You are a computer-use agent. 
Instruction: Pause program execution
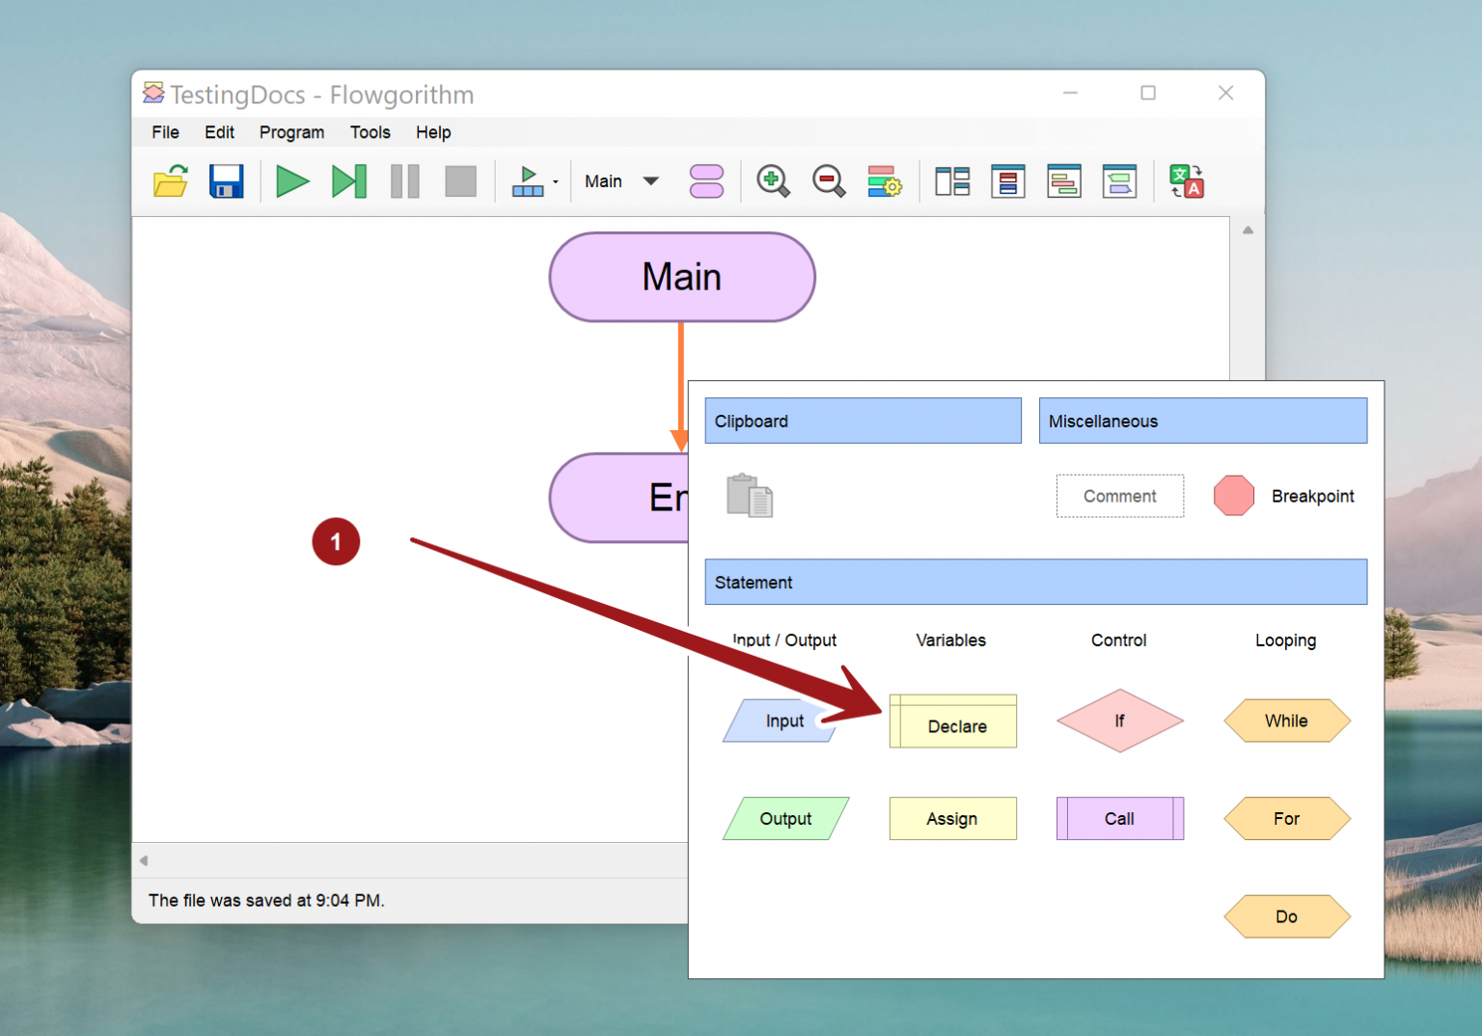point(404,181)
